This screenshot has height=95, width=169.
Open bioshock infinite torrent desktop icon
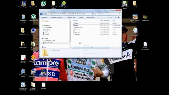[34, 18]
